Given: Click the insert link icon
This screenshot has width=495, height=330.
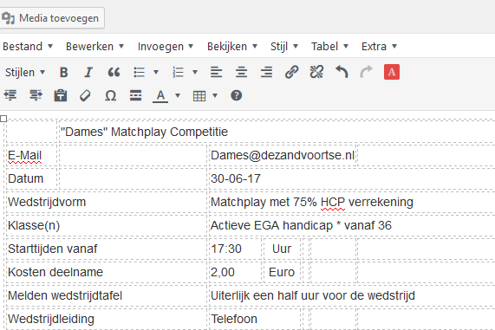Looking at the screenshot, I should tap(291, 72).
